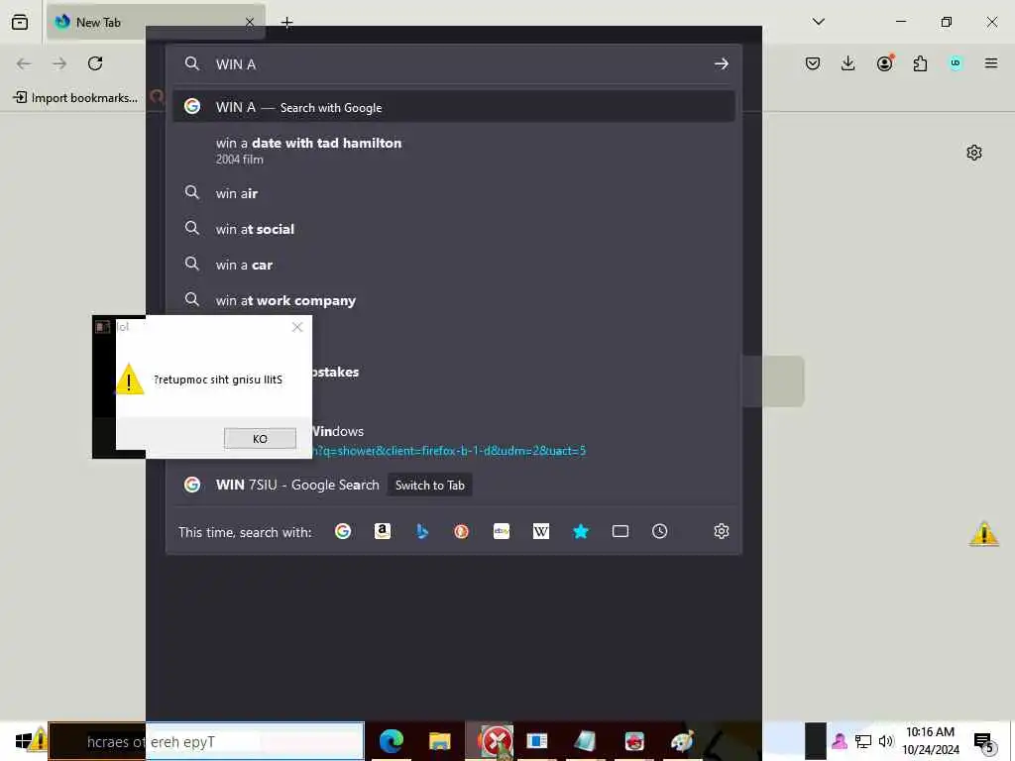
Task: Search this time with Amazon
Action: click(383, 532)
